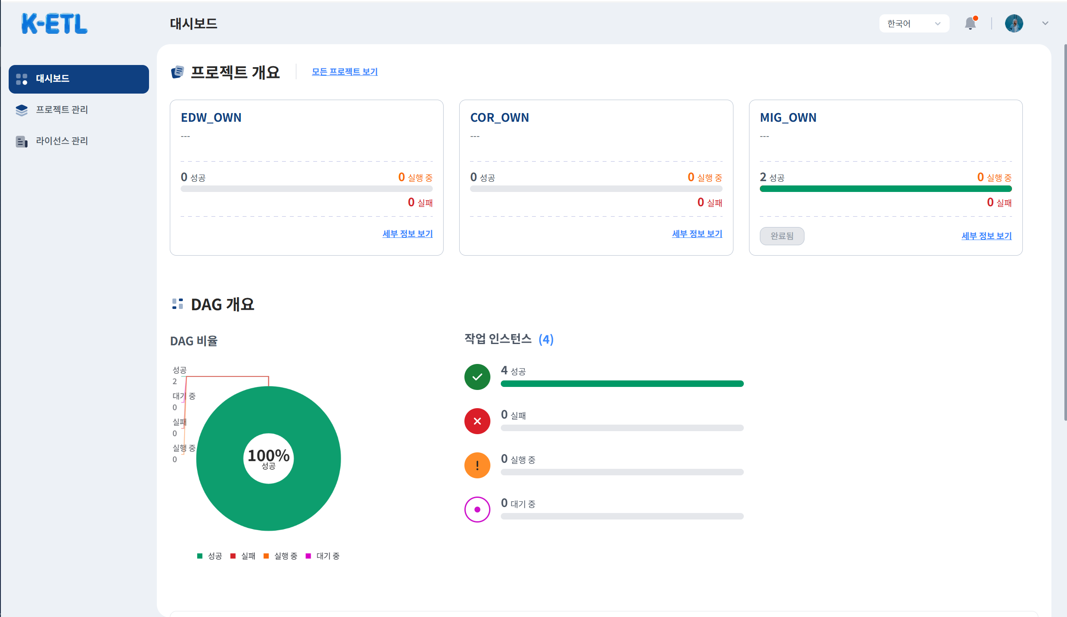Click the 프로젝트 개요 heading icon
1067x617 pixels.
point(178,72)
